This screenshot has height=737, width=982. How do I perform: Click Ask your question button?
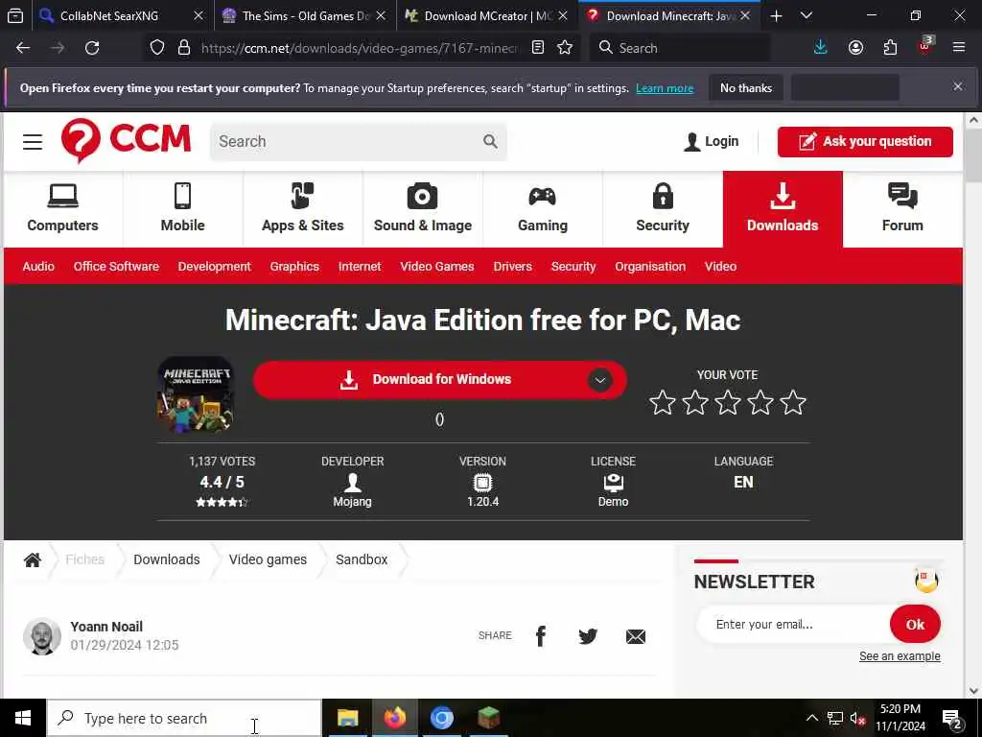tap(865, 142)
